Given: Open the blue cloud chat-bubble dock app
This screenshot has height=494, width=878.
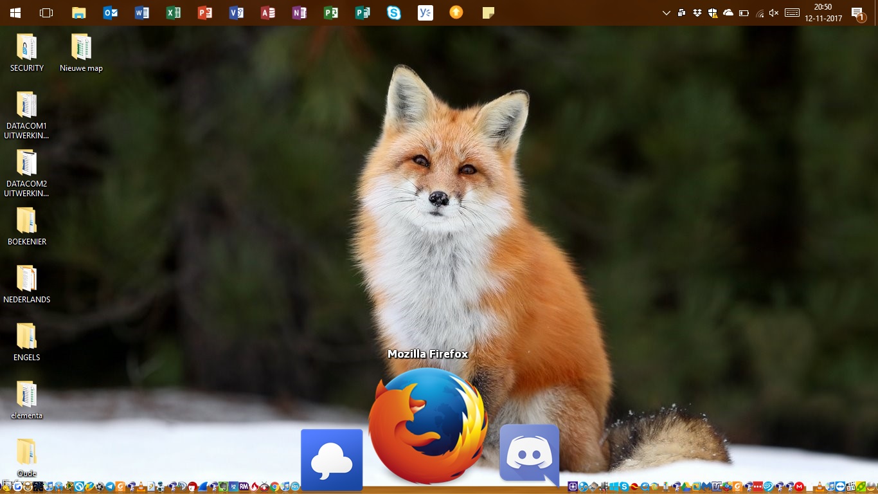Looking at the screenshot, I should [332, 459].
